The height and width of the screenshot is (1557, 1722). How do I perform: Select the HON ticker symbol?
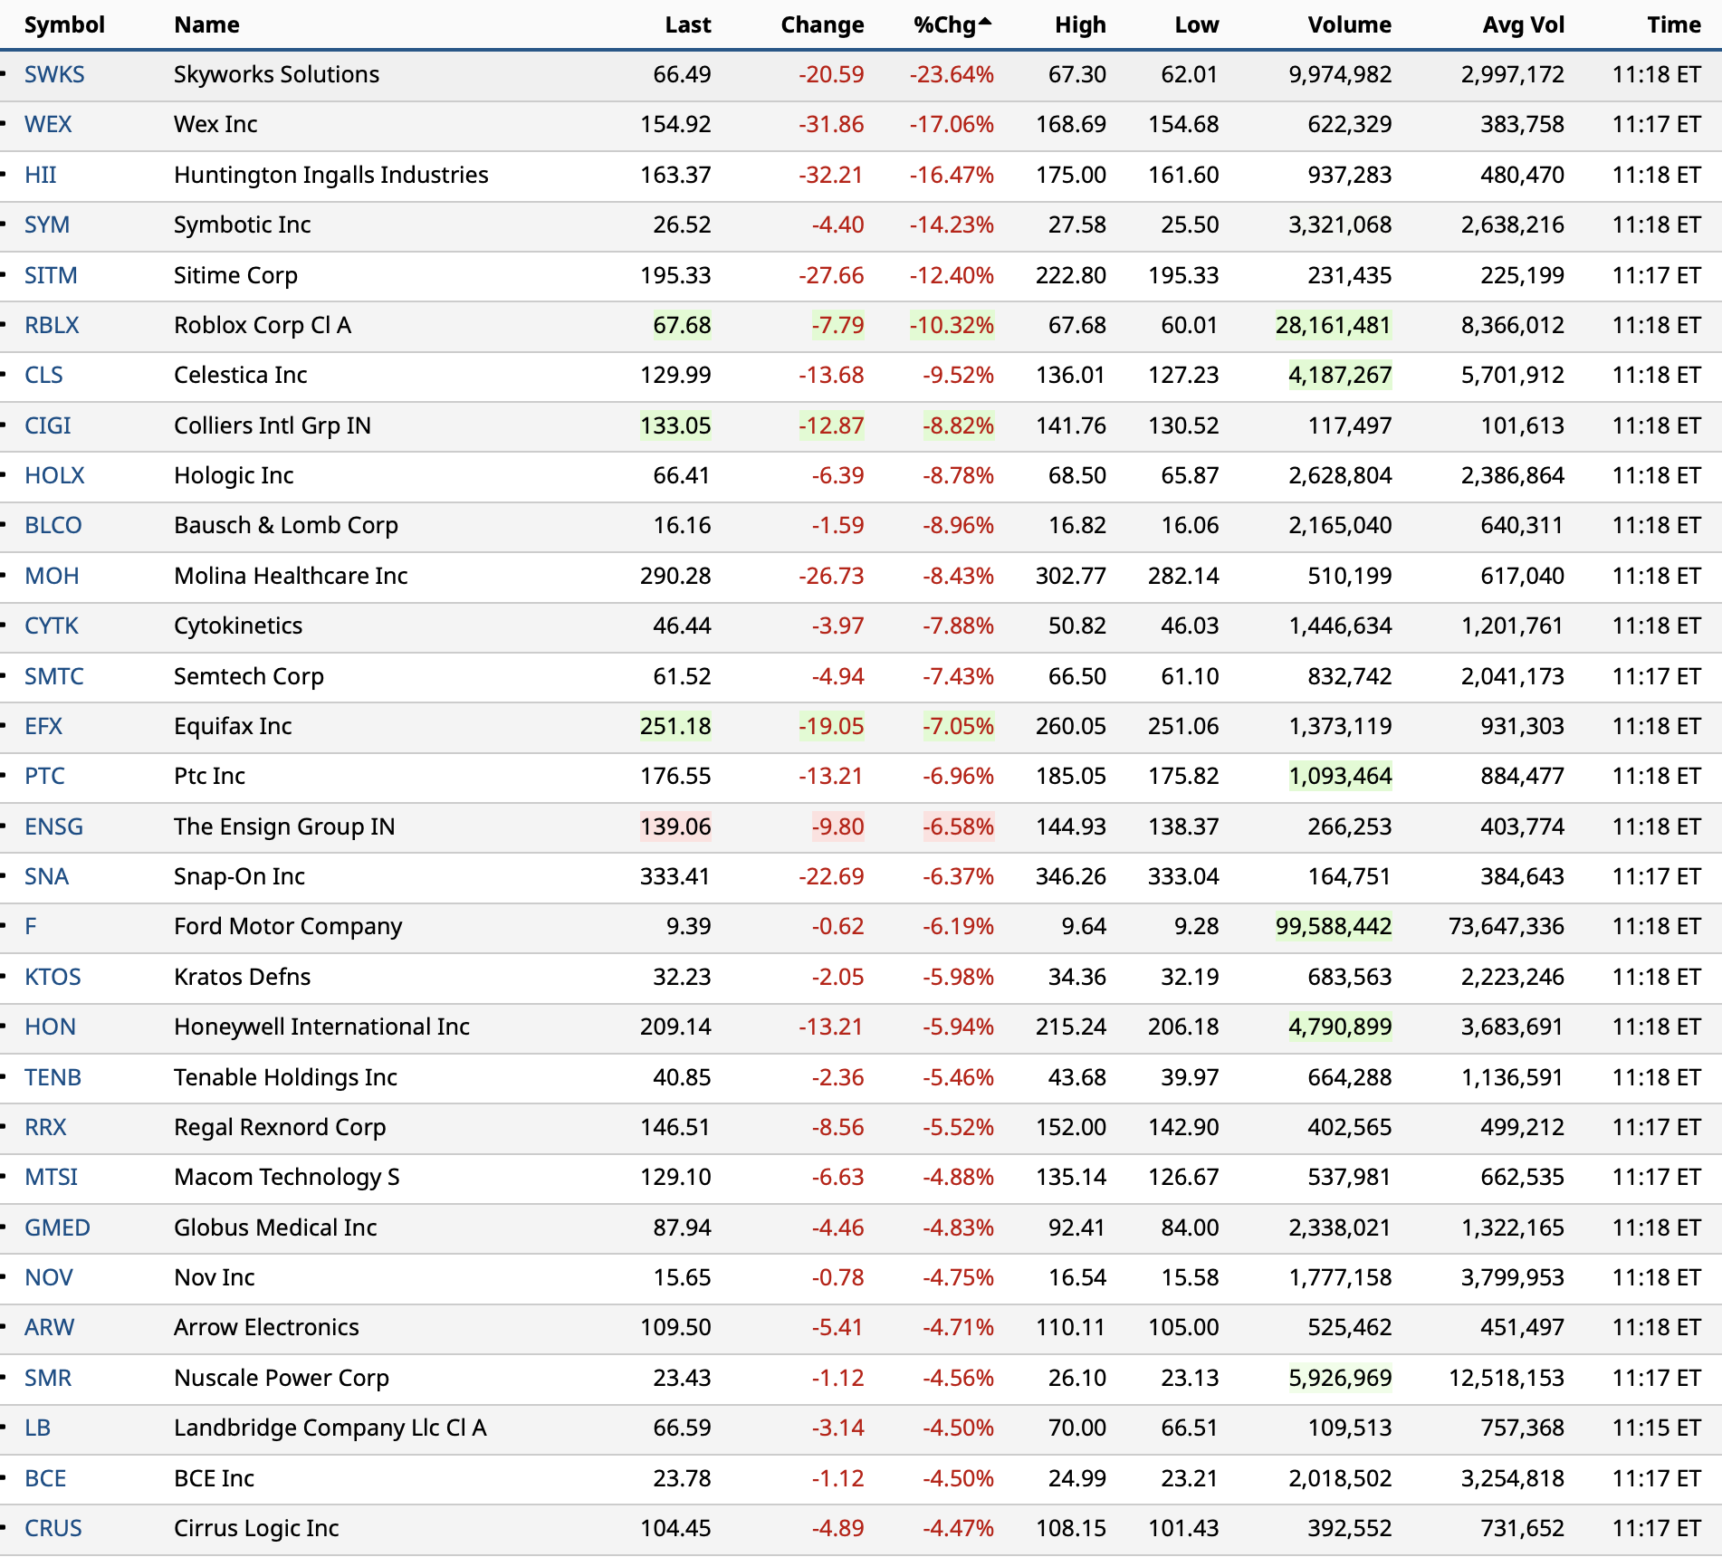click(x=50, y=1027)
